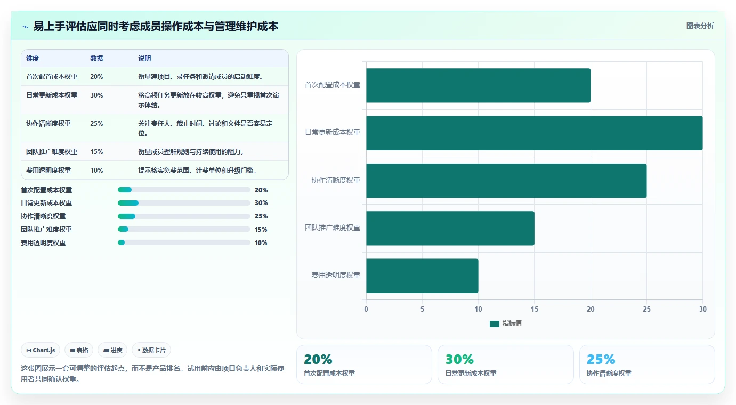736x405 pixels.
Task: Click the 25% cell in the table
Action: point(96,124)
